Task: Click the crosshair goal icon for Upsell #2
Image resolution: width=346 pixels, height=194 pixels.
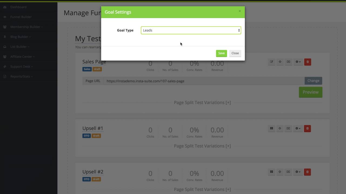Action: tap(280, 172)
